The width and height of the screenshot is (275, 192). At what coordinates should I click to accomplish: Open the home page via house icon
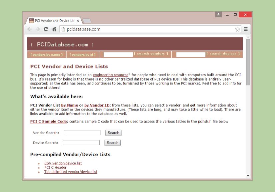coord(54,29)
